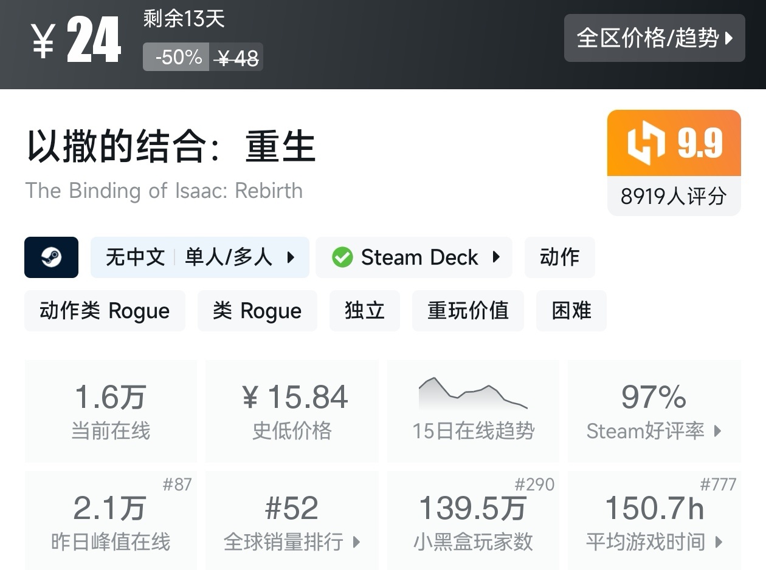
Task: Select the 困难 difficulty tag
Action: 571,311
